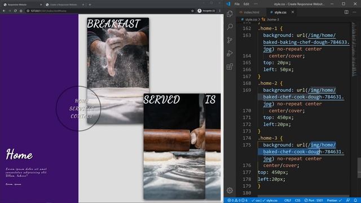The image size is (361, 203).
Task: Click the feedback icon in status bar
Action: click(x=348, y=201)
